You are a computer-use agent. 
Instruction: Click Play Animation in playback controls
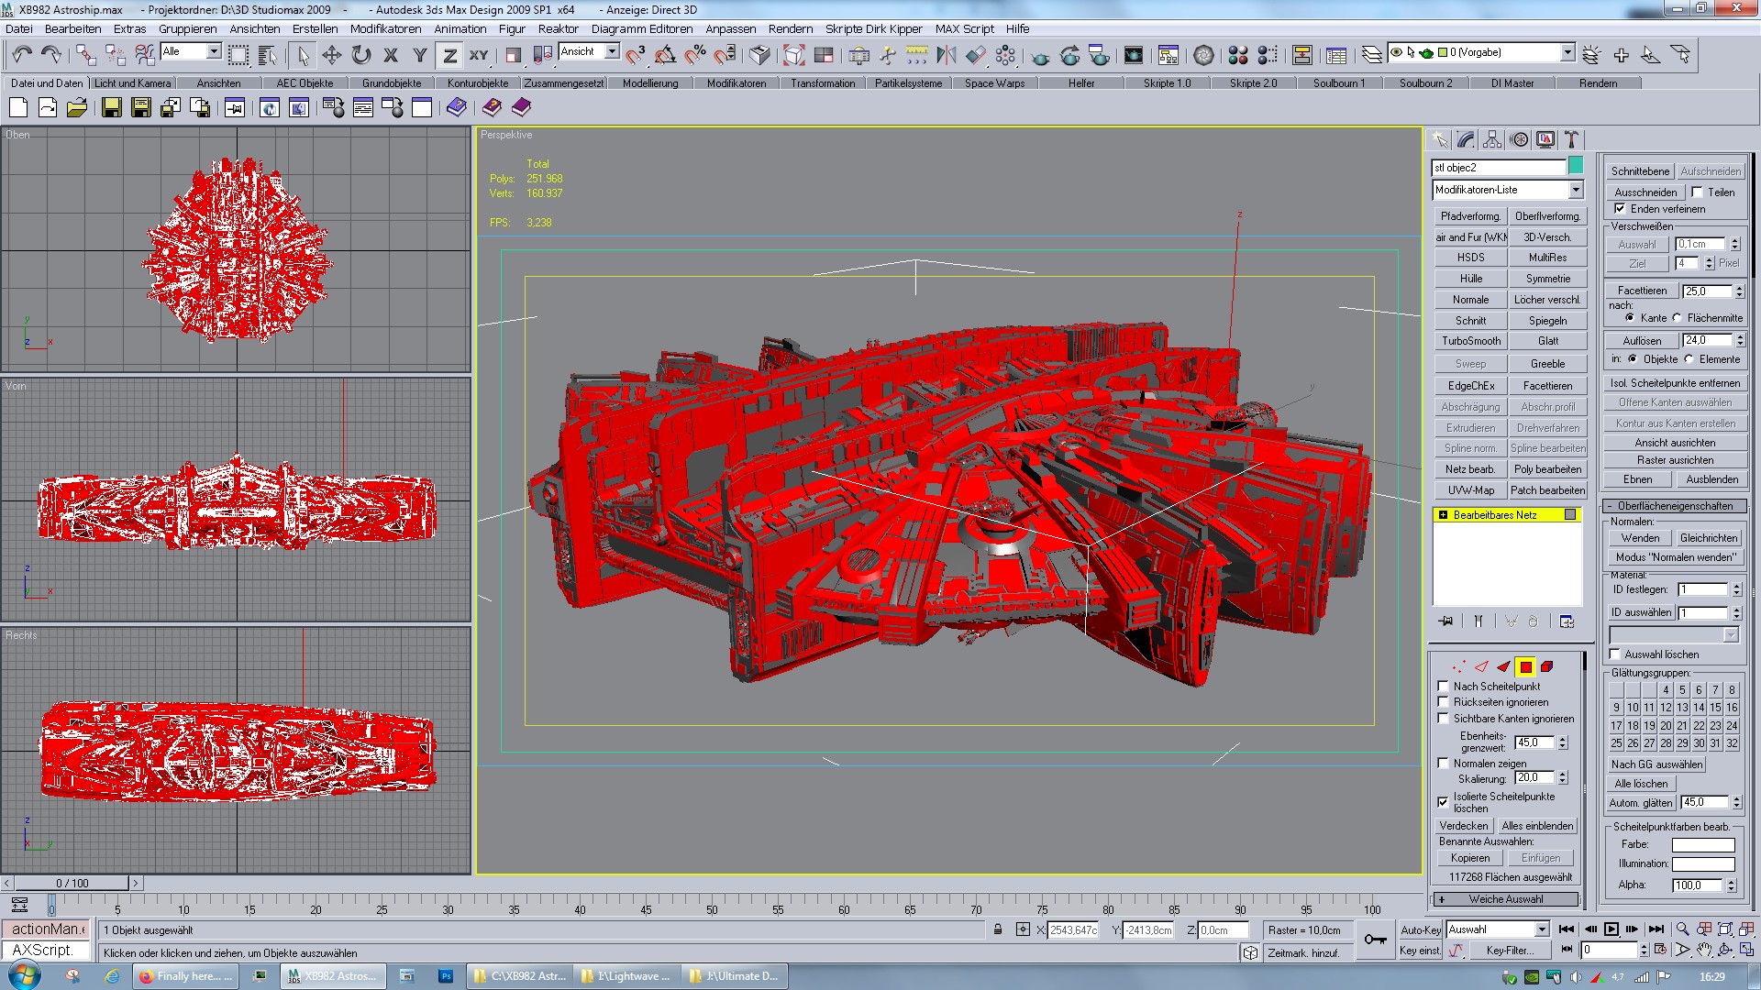[1611, 929]
